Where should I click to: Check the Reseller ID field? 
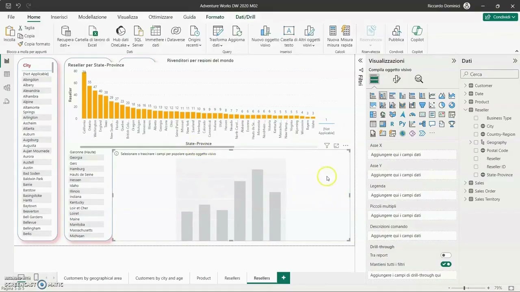[476, 167]
